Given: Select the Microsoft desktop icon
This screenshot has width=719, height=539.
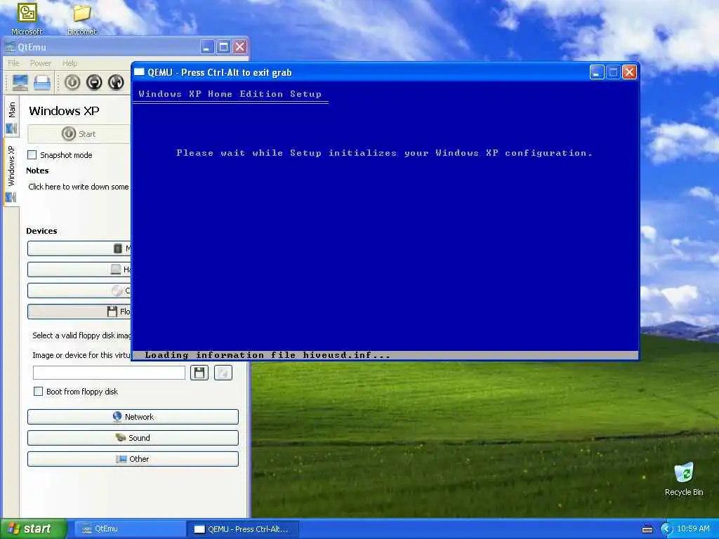Looking at the screenshot, I should (27, 19).
